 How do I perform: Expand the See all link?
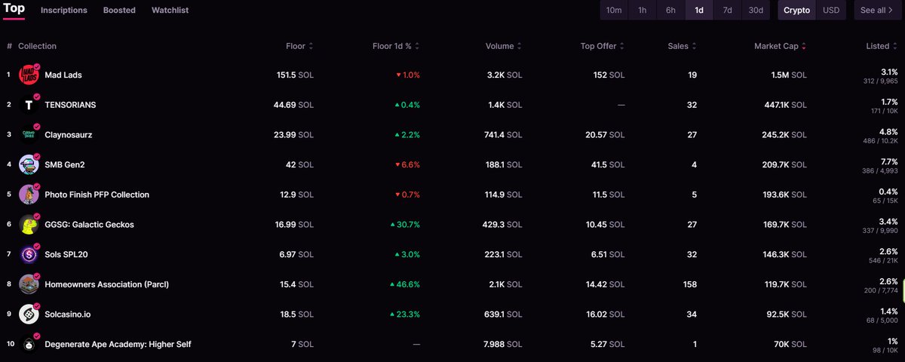click(876, 11)
